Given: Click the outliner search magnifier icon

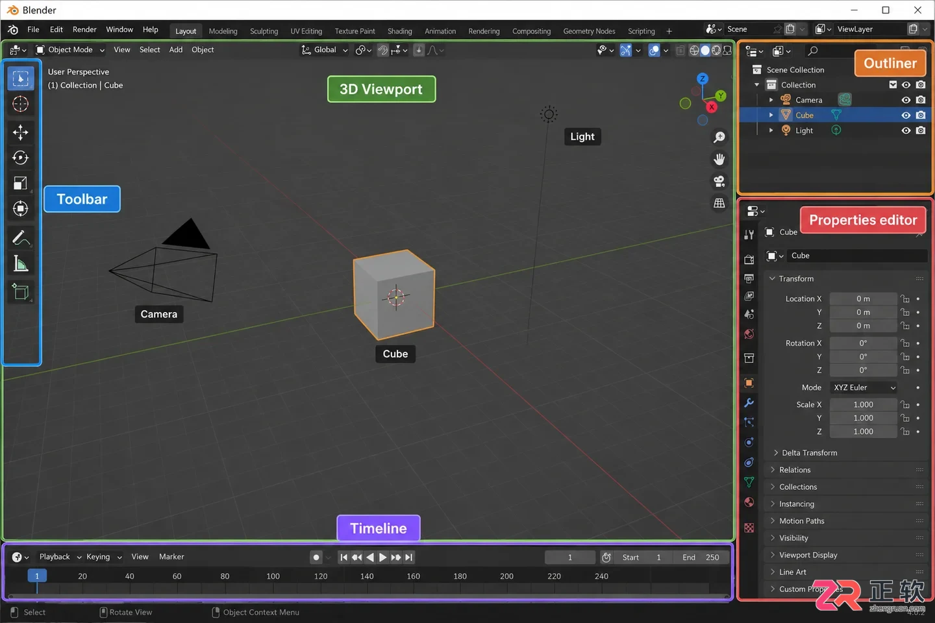Looking at the screenshot, I should [813, 51].
